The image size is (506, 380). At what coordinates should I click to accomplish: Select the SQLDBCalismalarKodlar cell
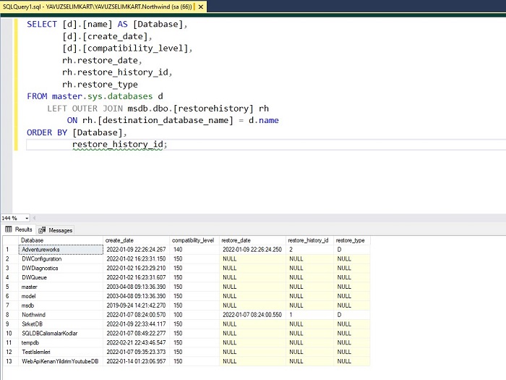click(x=61, y=333)
